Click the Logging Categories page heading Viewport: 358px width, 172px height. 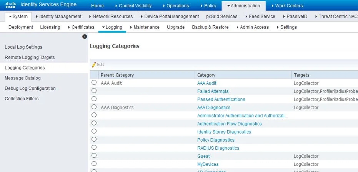coord(114,46)
